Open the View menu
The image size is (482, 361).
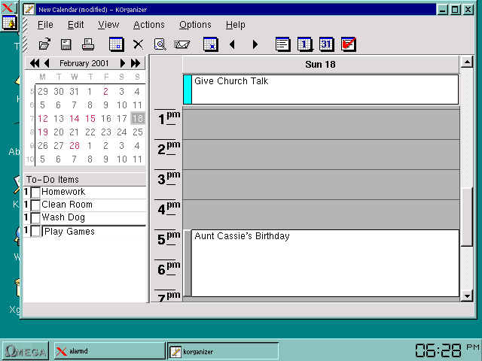pos(108,25)
